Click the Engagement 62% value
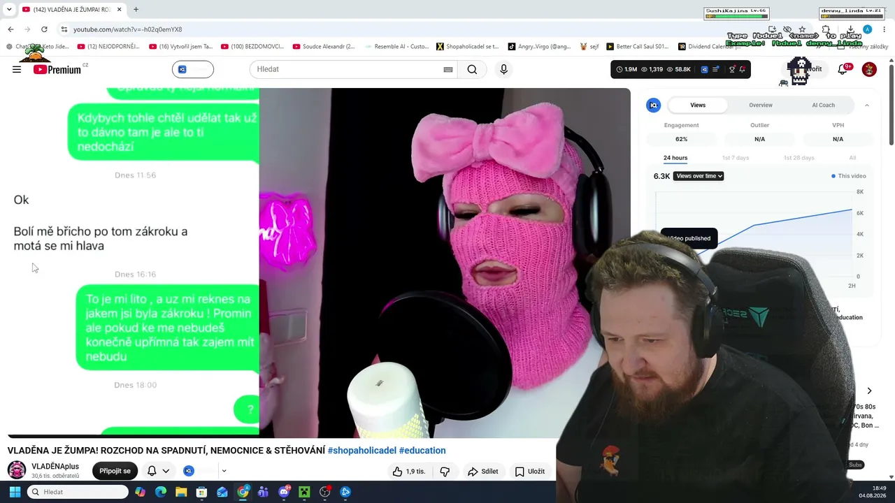895x503 pixels. (x=682, y=139)
